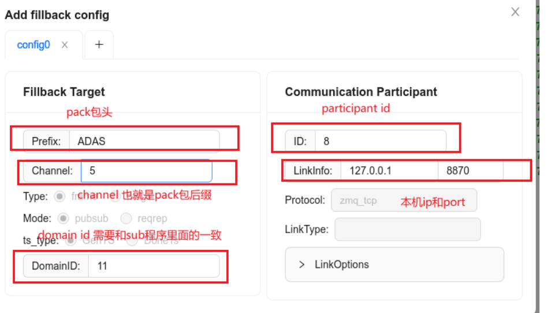
Task: Close the Add fillback config dialog
Action: (x=515, y=12)
